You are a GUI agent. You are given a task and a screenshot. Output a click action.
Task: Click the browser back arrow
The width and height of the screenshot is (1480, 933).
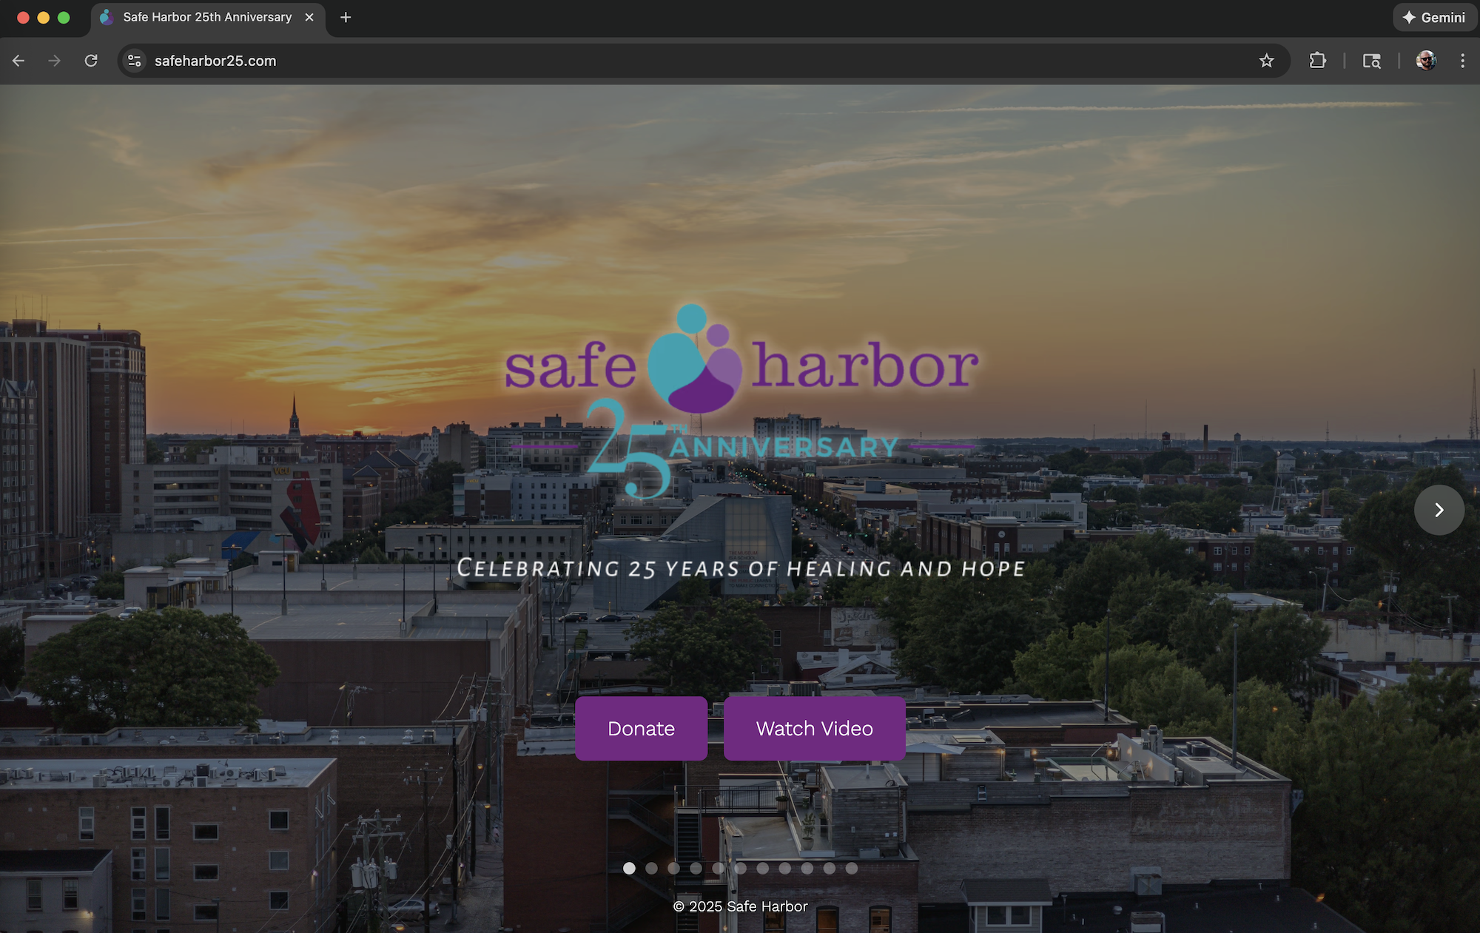pos(18,61)
